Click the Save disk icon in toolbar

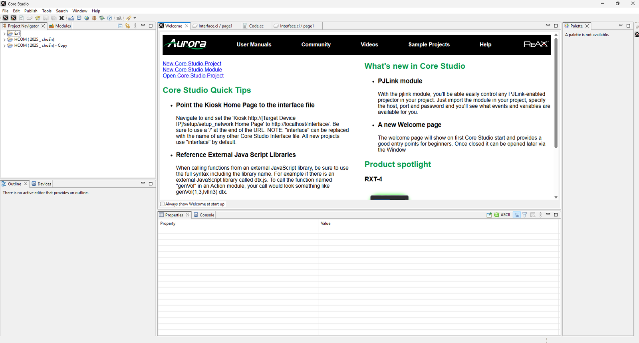click(46, 18)
